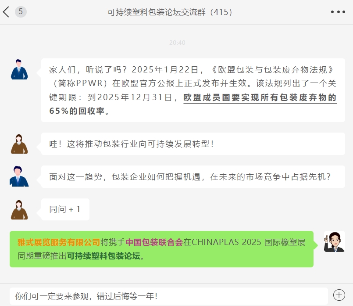Open the three-dot more options menu
This screenshot has height=306, width=353.
[338, 12]
